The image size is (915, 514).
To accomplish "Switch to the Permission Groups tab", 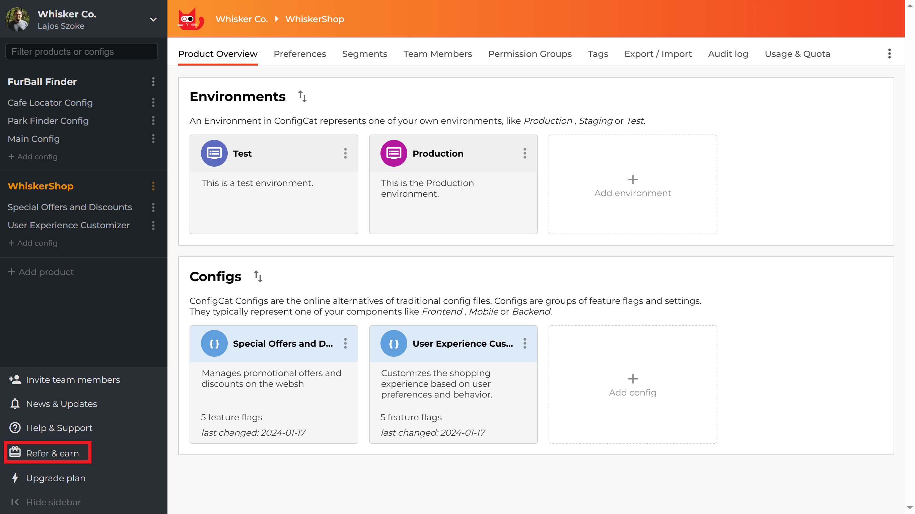I will point(530,54).
